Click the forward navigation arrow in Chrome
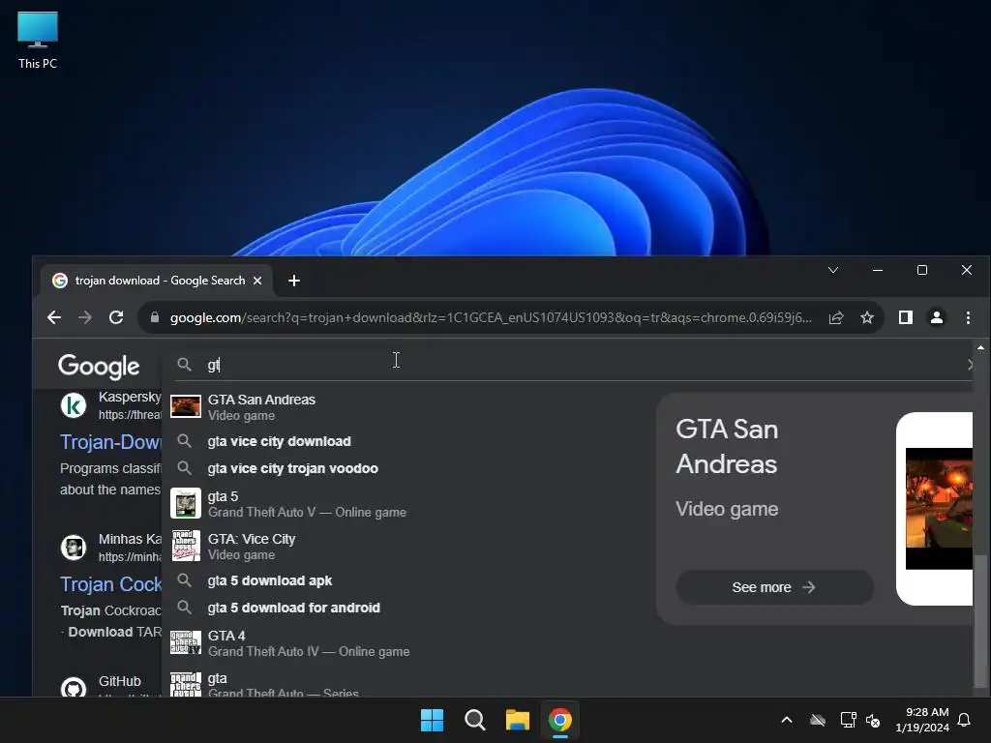This screenshot has width=991, height=743. click(x=85, y=317)
